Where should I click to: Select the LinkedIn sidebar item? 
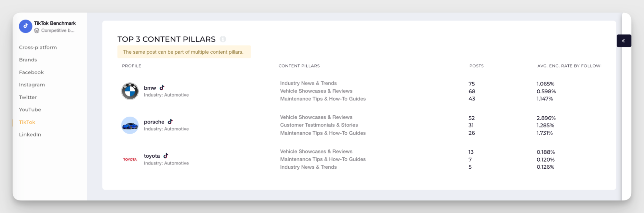pyautogui.click(x=30, y=134)
